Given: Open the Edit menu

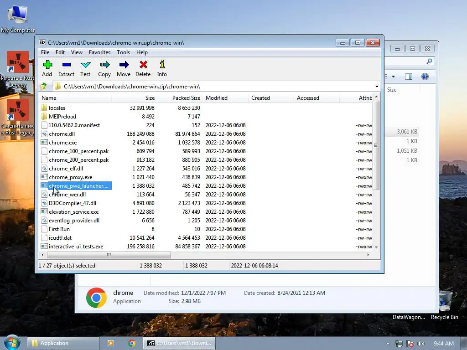Looking at the screenshot, I should pos(60,52).
